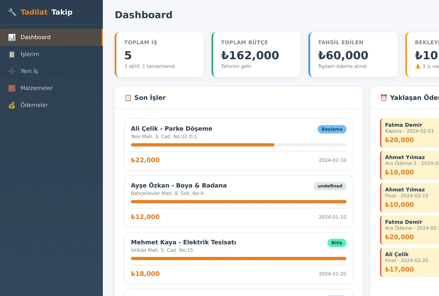Open the Fatma Demir Ara Ödeme payment
The width and height of the screenshot is (439, 296).
click(x=410, y=230)
